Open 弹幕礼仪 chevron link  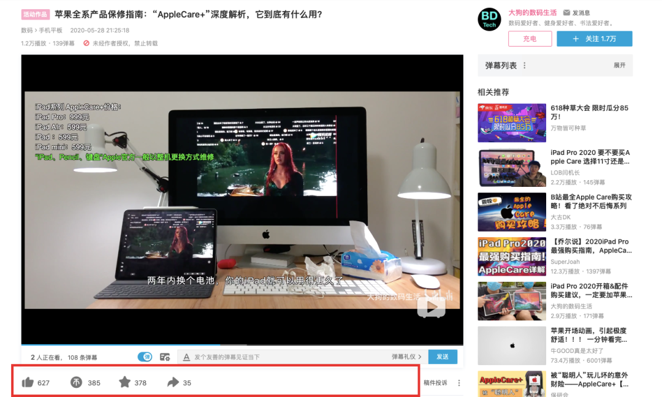coord(406,357)
